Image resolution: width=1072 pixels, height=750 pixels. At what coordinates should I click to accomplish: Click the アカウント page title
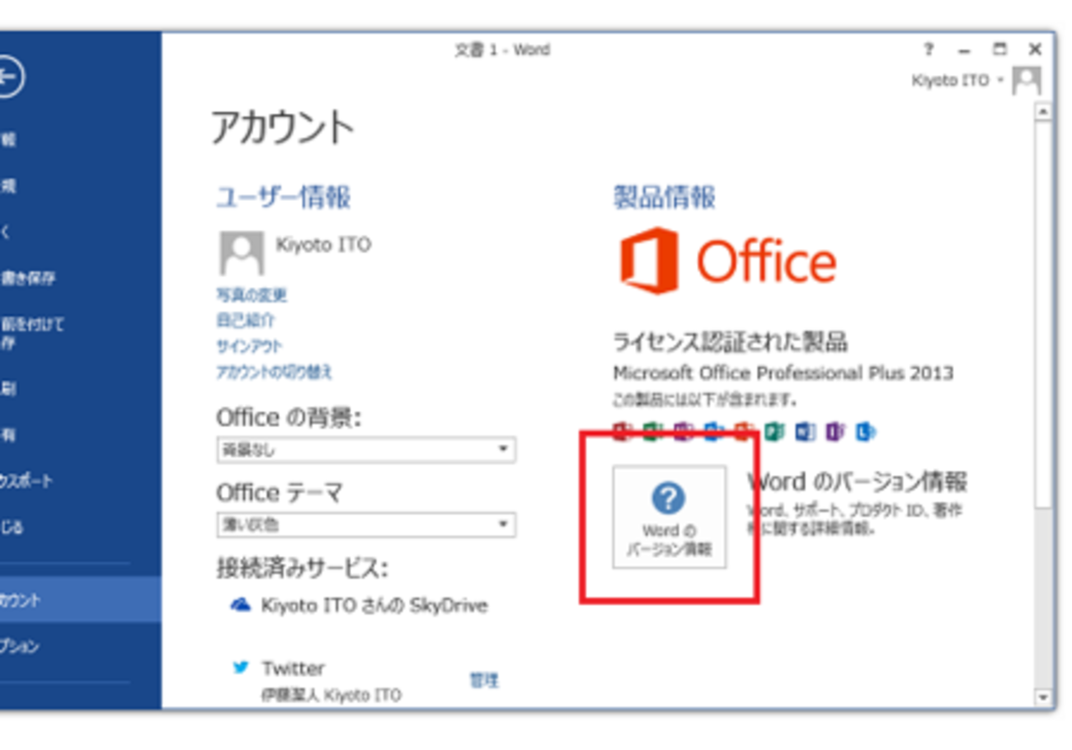coord(283,127)
